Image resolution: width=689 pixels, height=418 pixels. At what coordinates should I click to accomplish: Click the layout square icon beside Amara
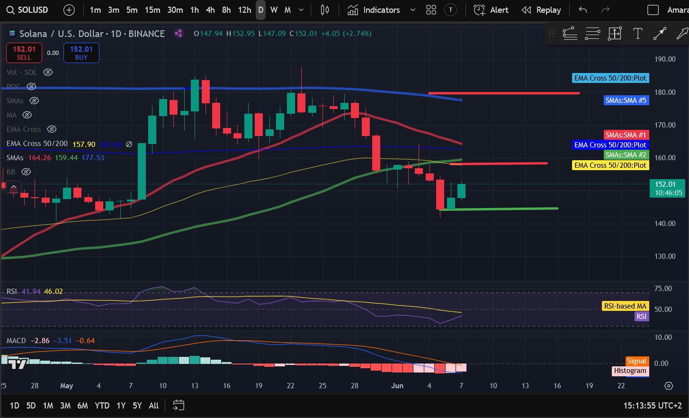pyautogui.click(x=653, y=10)
